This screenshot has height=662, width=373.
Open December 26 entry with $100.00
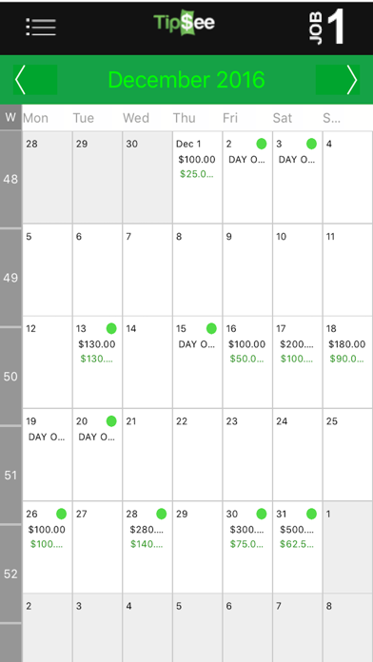(47, 547)
